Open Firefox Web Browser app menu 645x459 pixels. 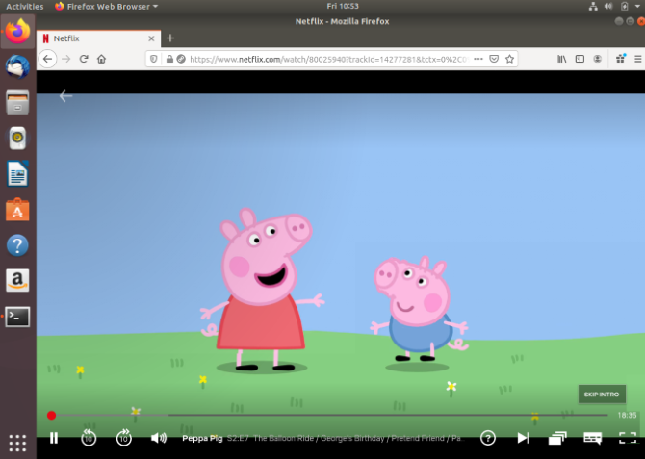point(107,6)
